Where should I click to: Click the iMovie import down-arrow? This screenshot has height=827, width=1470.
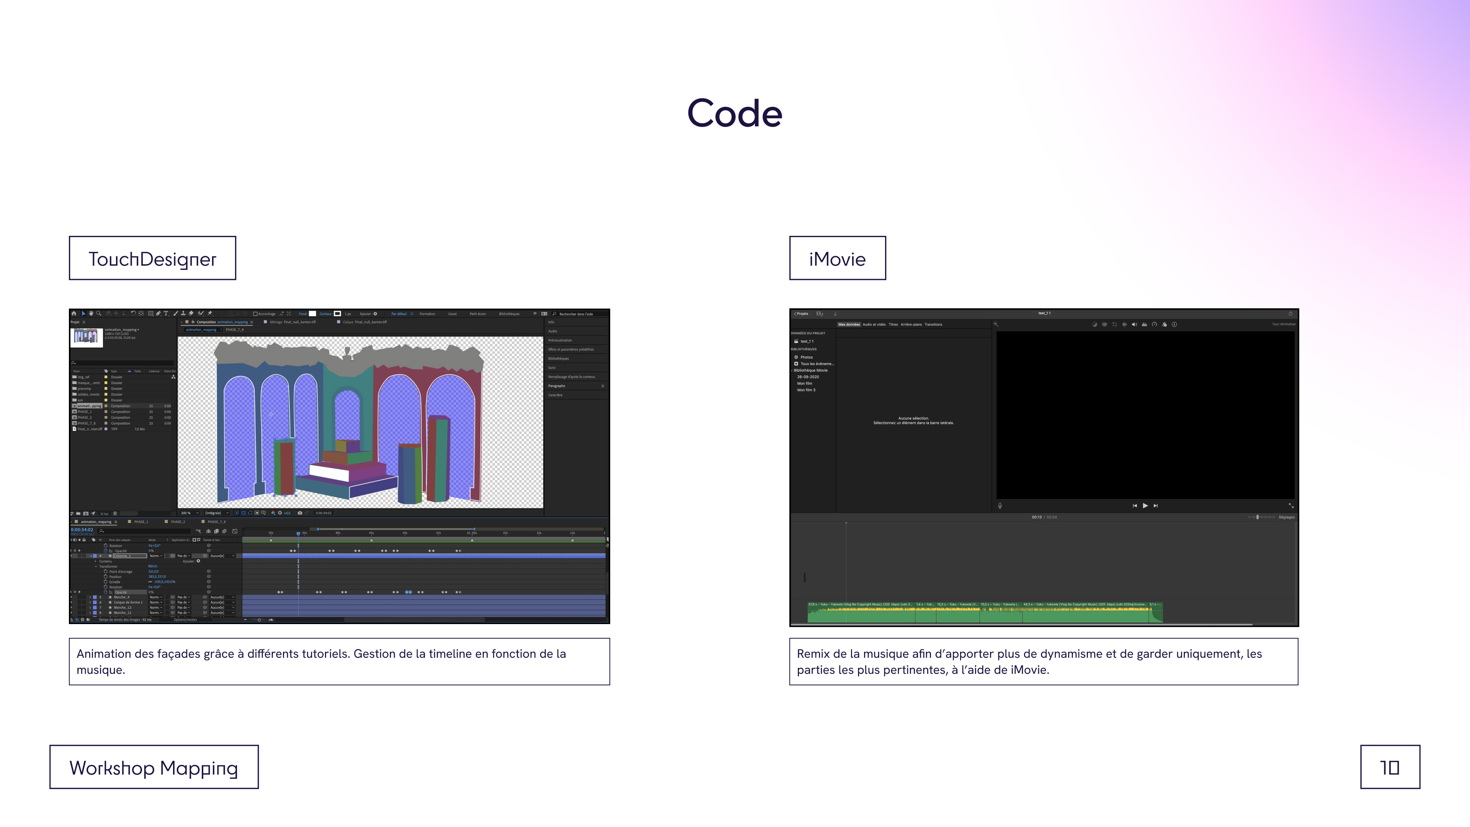835,314
